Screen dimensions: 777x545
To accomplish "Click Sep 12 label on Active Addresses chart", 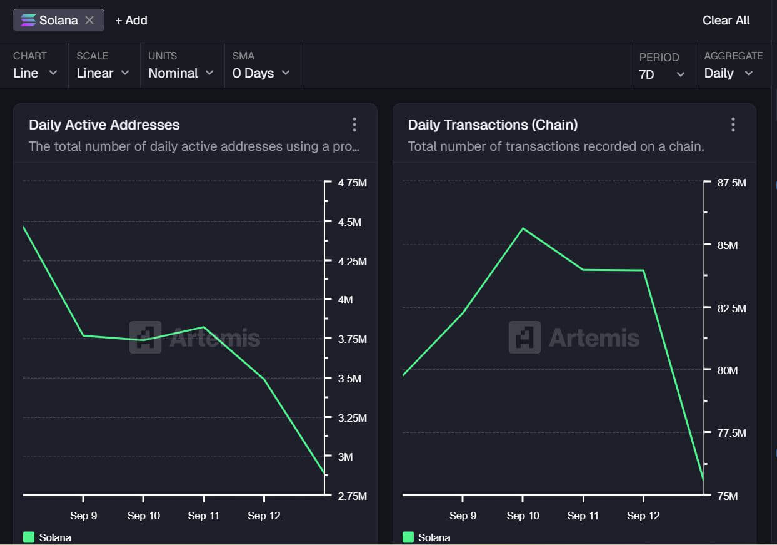I will pyautogui.click(x=264, y=516).
